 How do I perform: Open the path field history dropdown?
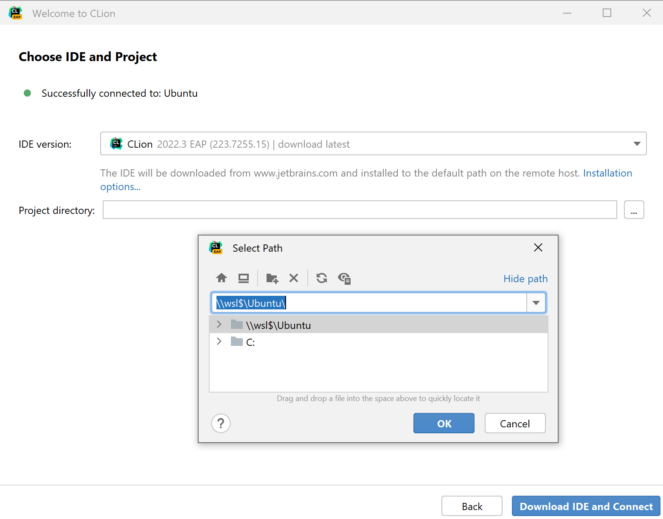click(x=536, y=302)
